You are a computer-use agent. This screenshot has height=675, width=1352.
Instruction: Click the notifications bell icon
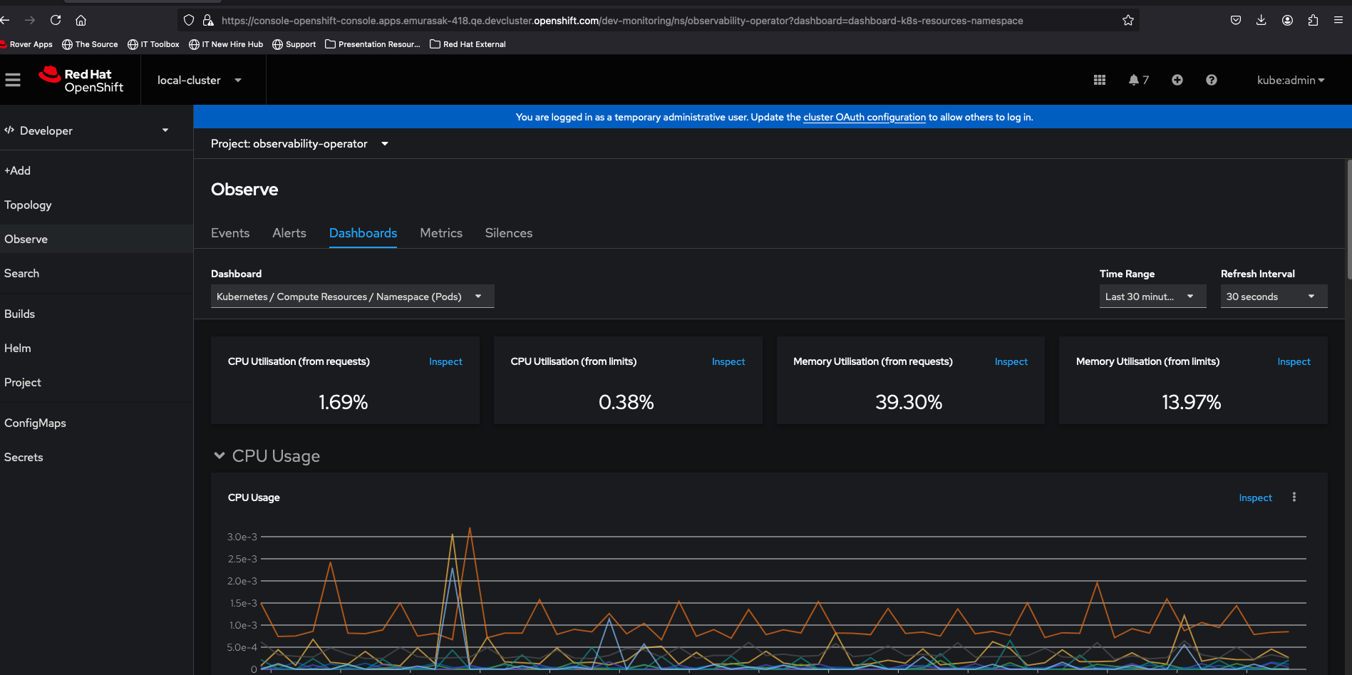pos(1134,80)
